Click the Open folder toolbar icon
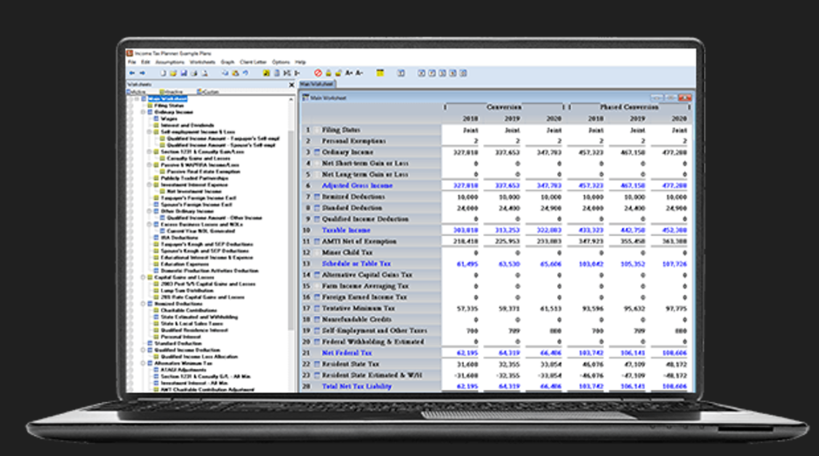The image size is (819, 456). pyautogui.click(x=174, y=73)
